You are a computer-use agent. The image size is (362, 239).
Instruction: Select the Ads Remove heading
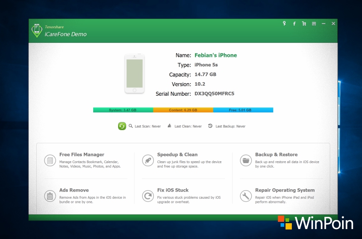tap(74, 190)
